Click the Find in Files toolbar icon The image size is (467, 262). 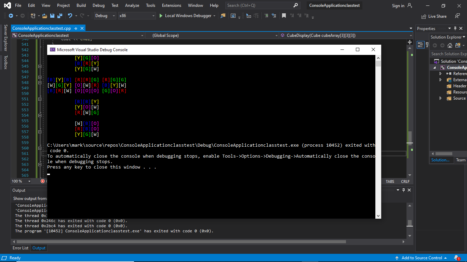[x=223, y=16]
